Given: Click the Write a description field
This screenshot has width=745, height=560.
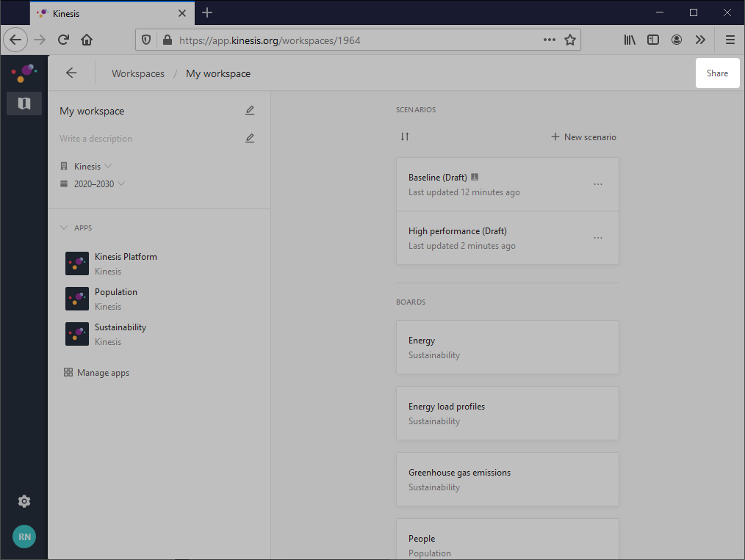Looking at the screenshot, I should coord(96,138).
